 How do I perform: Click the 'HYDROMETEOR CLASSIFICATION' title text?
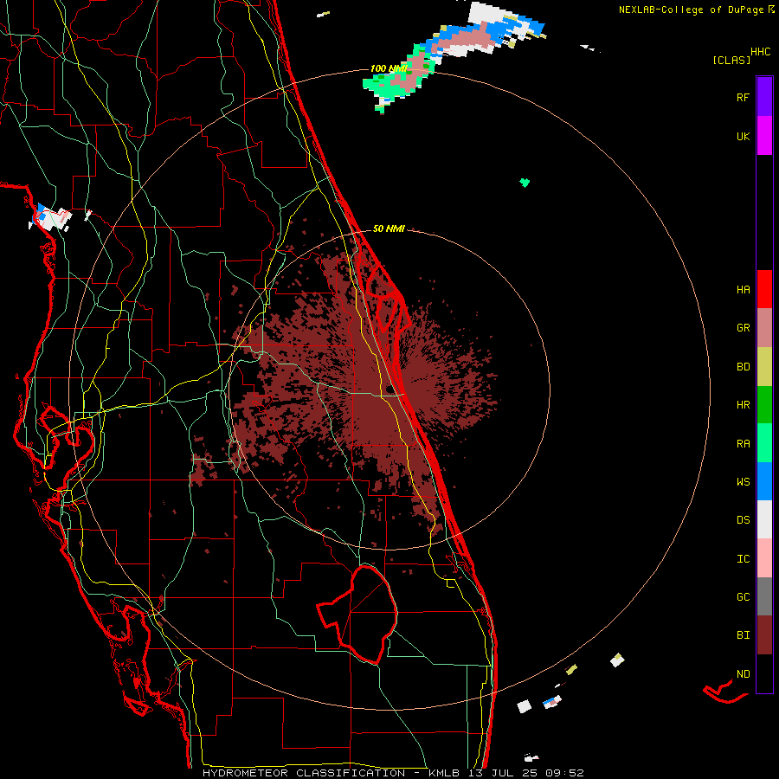304,773
